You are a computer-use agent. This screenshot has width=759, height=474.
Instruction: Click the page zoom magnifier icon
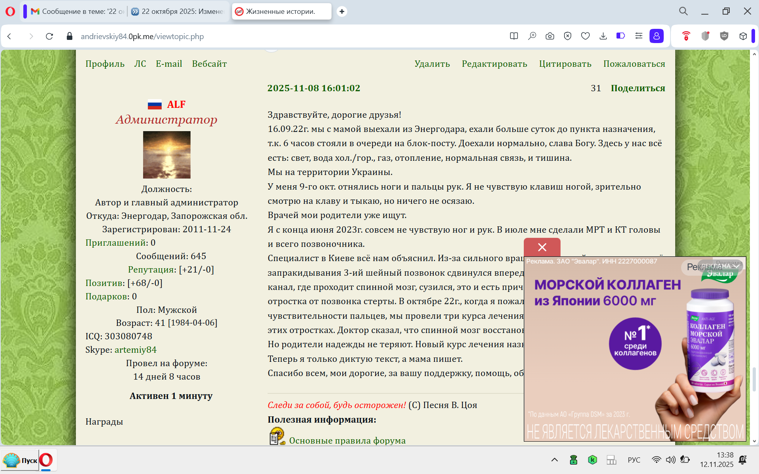(532, 36)
